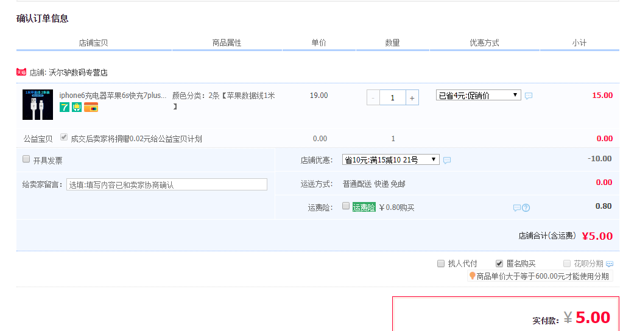Click the orange credit card badge icon
Screen dimensions: 623x331
91,107
